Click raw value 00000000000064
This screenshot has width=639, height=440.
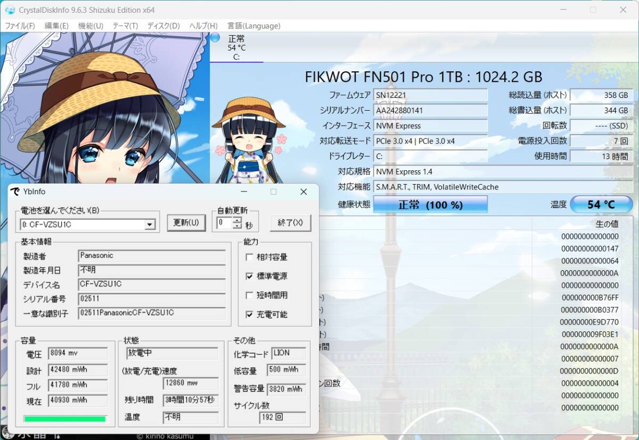[590, 261]
